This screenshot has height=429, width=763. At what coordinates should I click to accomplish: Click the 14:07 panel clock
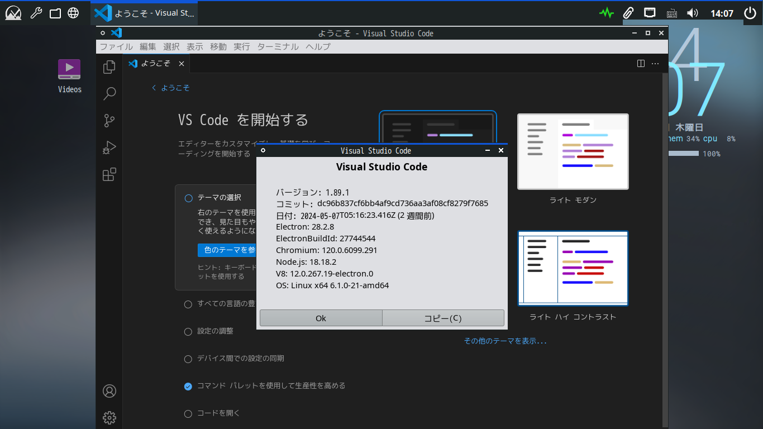tap(722, 13)
